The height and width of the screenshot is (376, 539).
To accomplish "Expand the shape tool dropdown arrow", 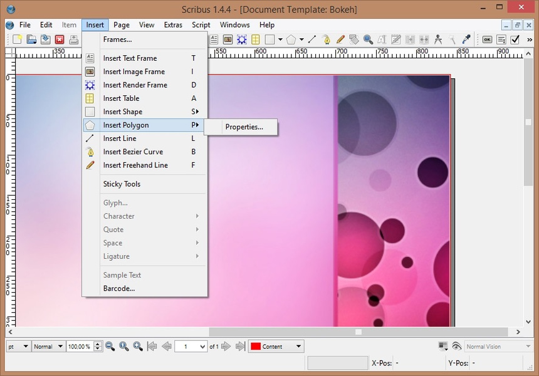I will click(280, 39).
